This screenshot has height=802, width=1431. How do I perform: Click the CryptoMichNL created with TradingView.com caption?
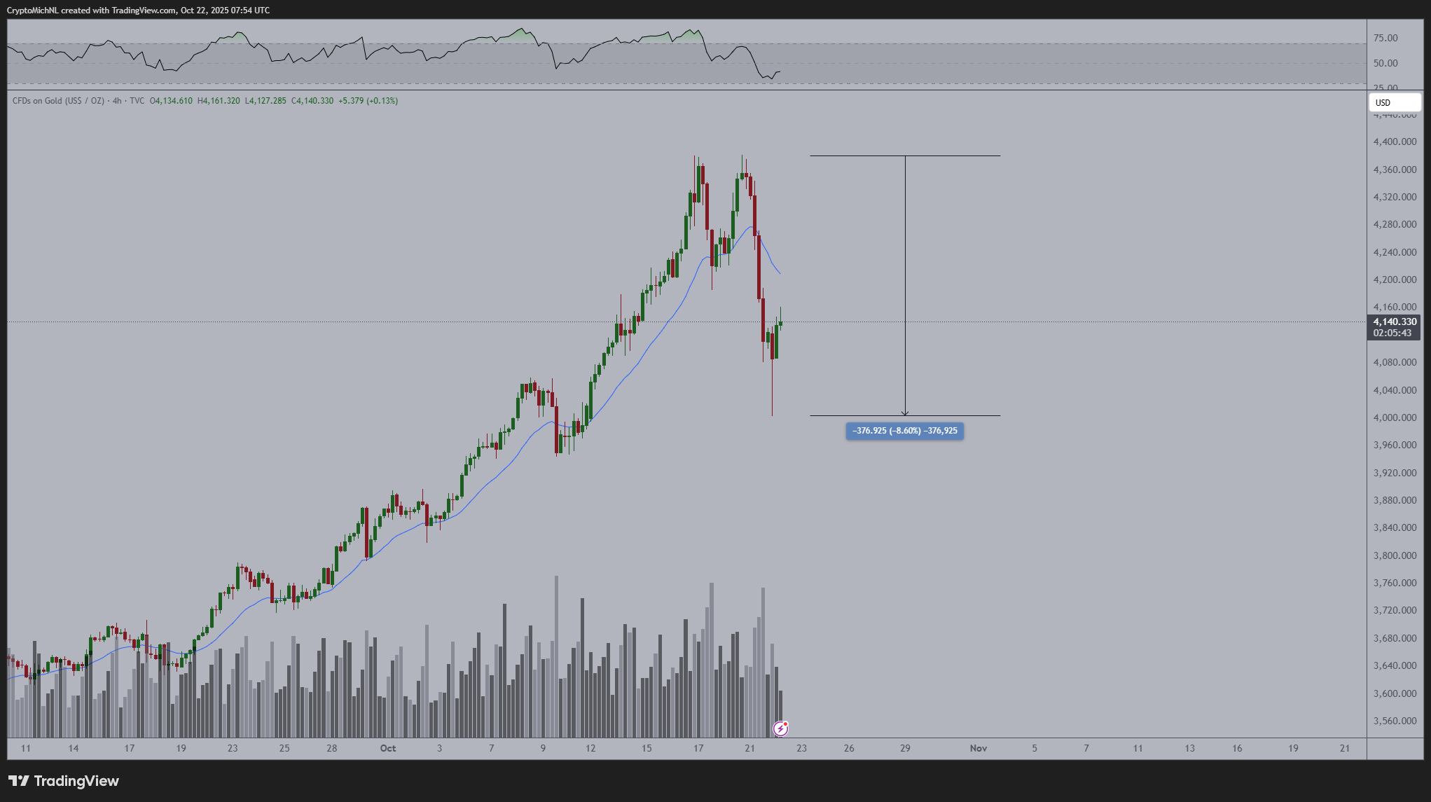138,11
